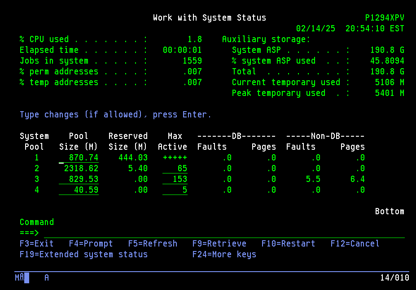This screenshot has height=290, width=416.
Task: Select the pool size field showing 2318.62
Action: (x=79, y=169)
